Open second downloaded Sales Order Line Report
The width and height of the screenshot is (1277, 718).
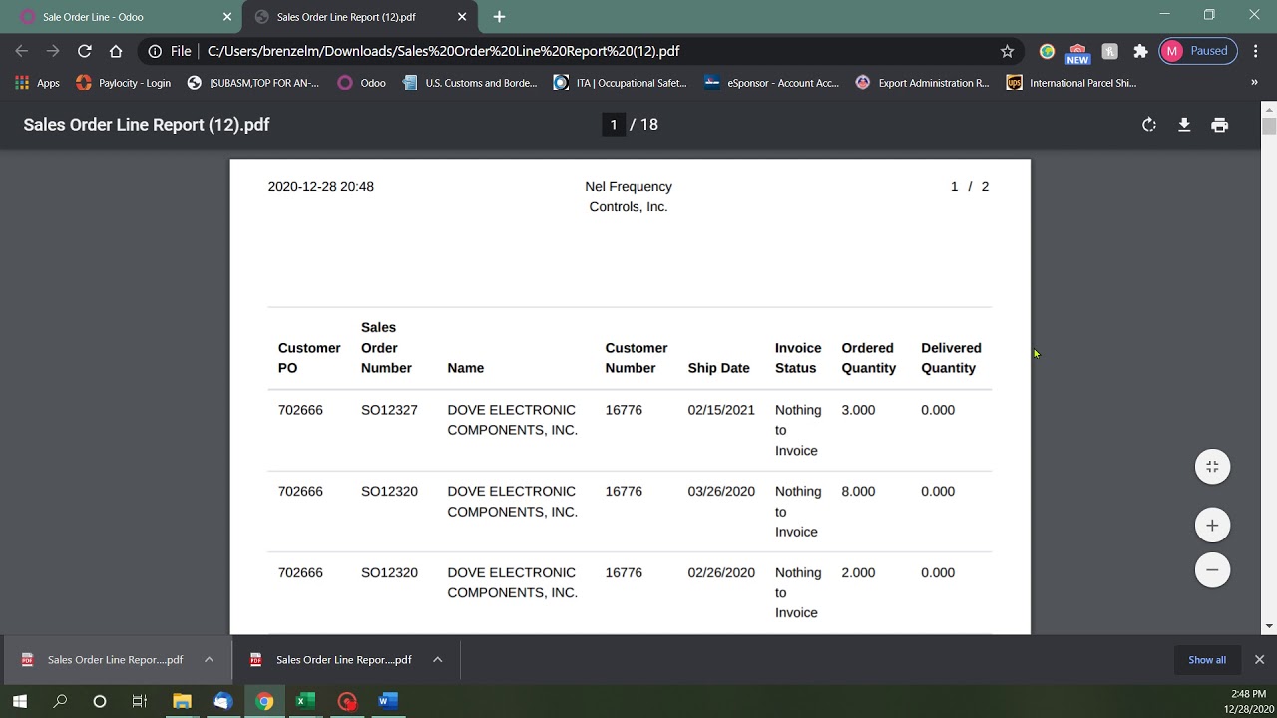point(332,659)
